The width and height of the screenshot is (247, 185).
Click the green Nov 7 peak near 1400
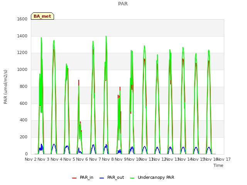(106, 37)
